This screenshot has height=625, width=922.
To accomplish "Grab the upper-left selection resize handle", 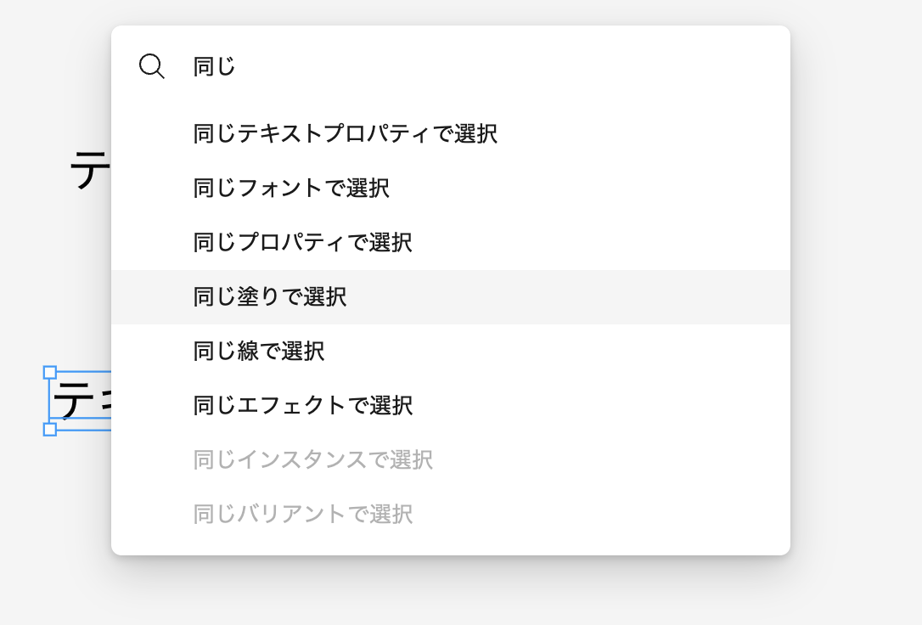I will tap(50, 372).
